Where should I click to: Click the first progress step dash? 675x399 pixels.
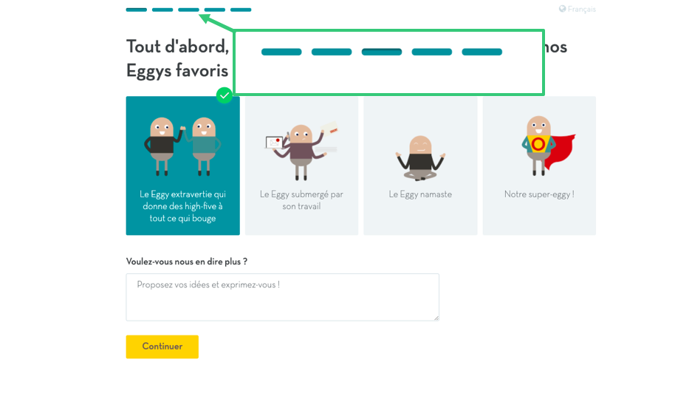(137, 10)
